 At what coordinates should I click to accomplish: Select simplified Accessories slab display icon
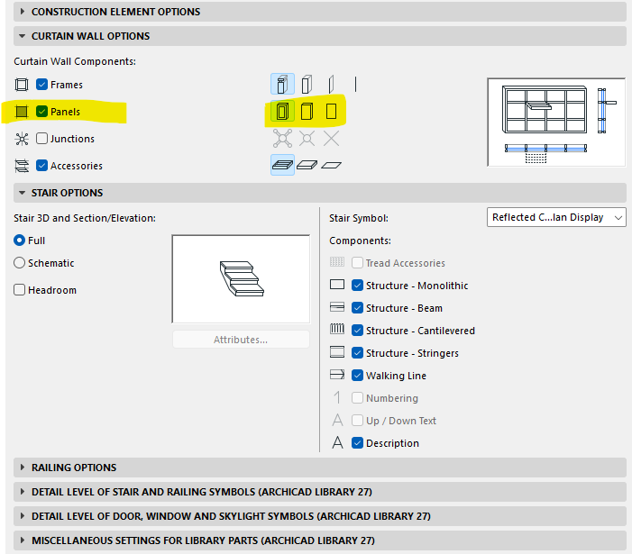(x=307, y=165)
